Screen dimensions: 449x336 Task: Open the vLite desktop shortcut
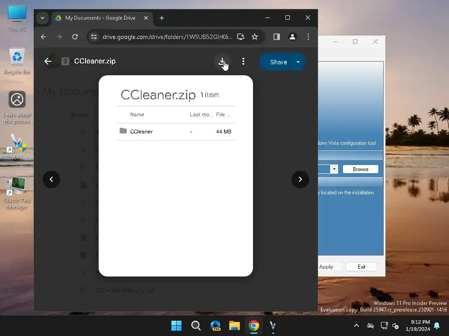coord(17,147)
